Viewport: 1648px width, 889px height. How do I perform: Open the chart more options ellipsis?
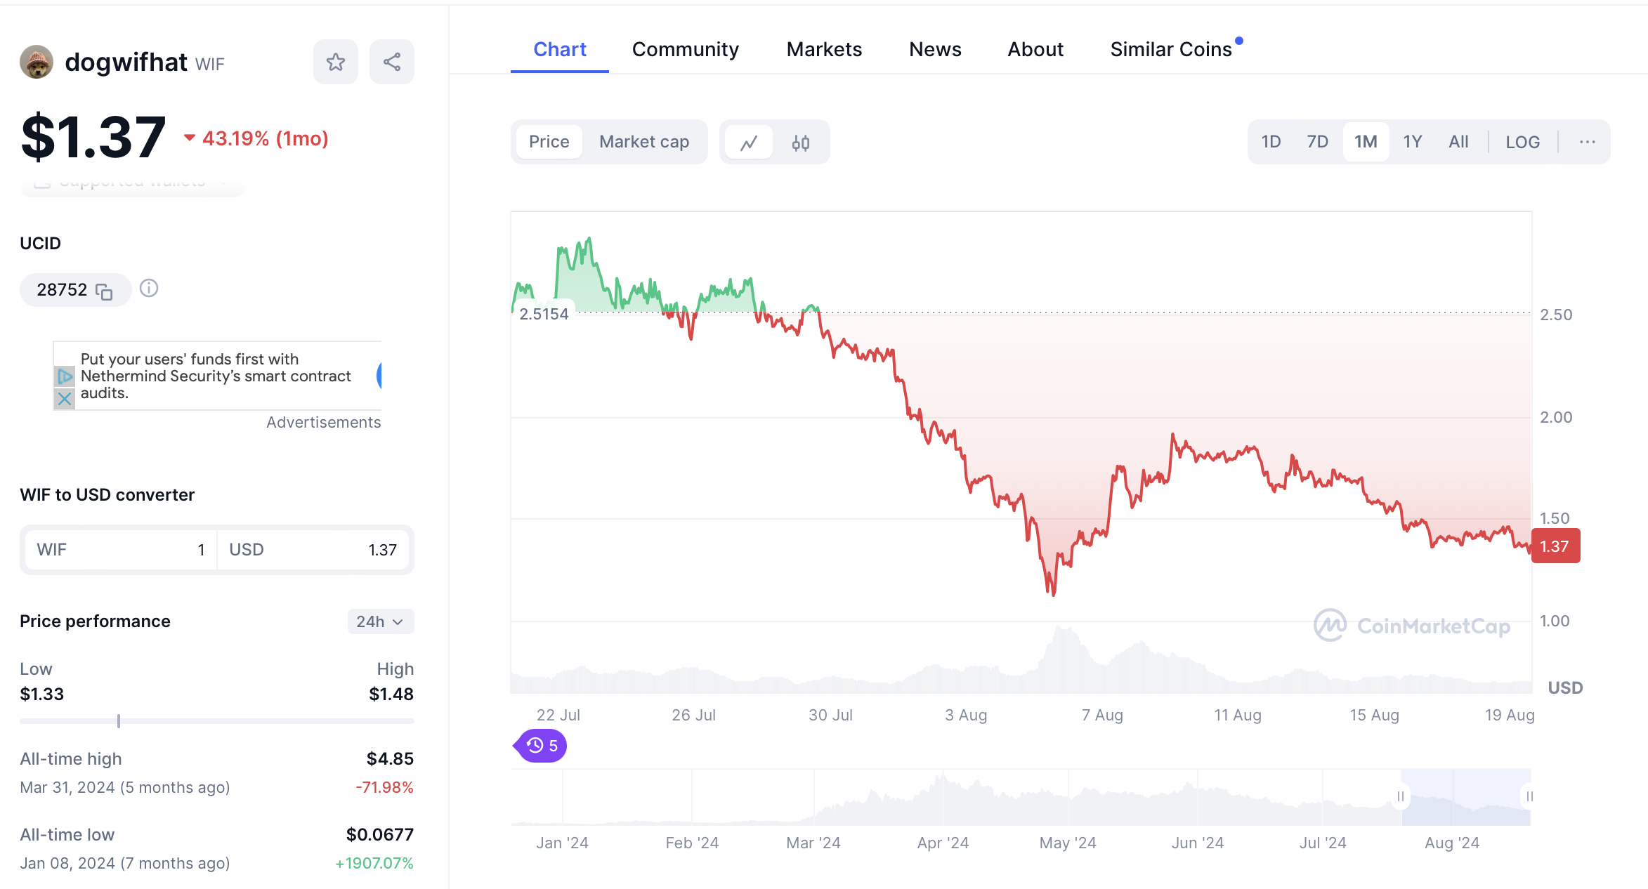click(x=1587, y=142)
